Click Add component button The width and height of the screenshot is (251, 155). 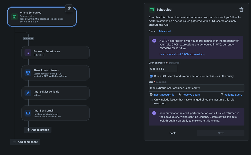pyautogui.click(x=25, y=142)
